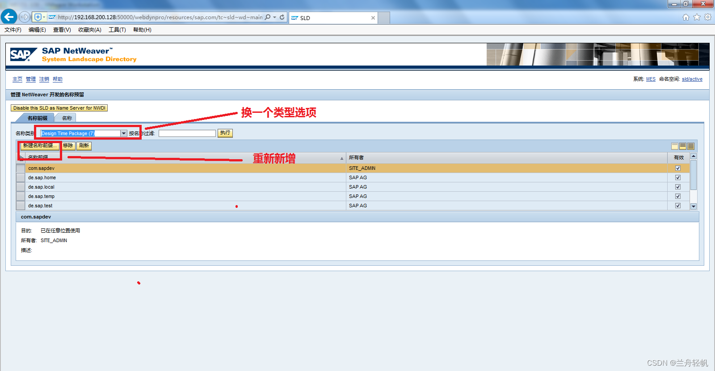This screenshot has height=371, width=715.
Task: Switch to the 名称前缀 tab
Action: coord(38,118)
